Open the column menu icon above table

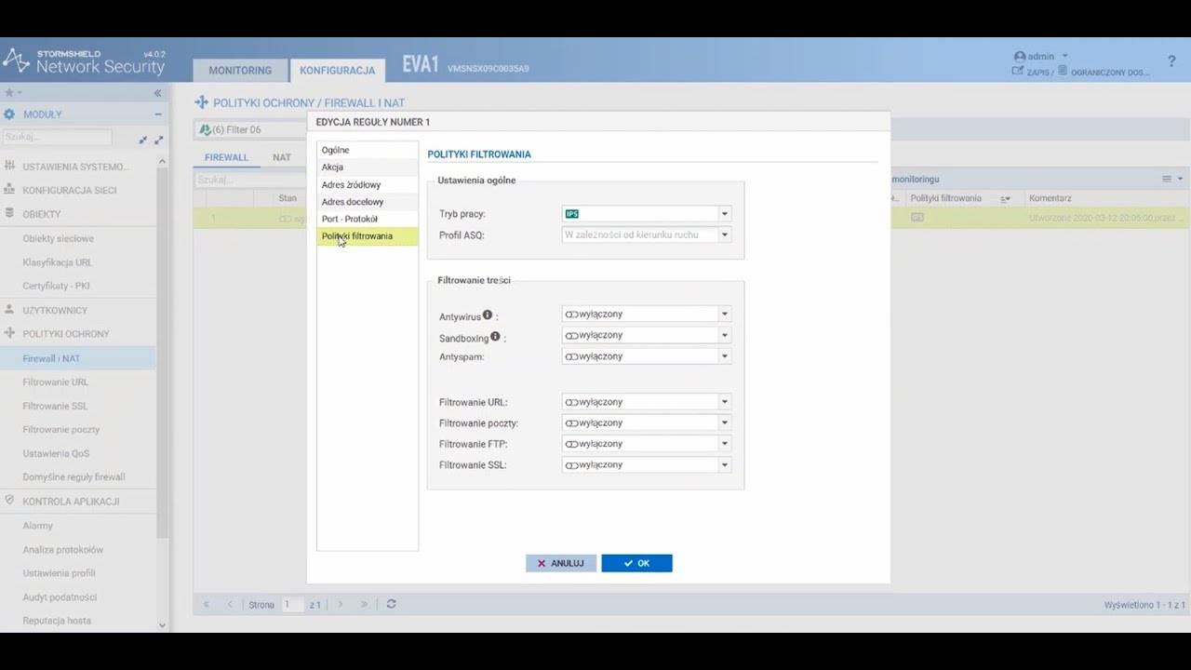coord(1171,179)
